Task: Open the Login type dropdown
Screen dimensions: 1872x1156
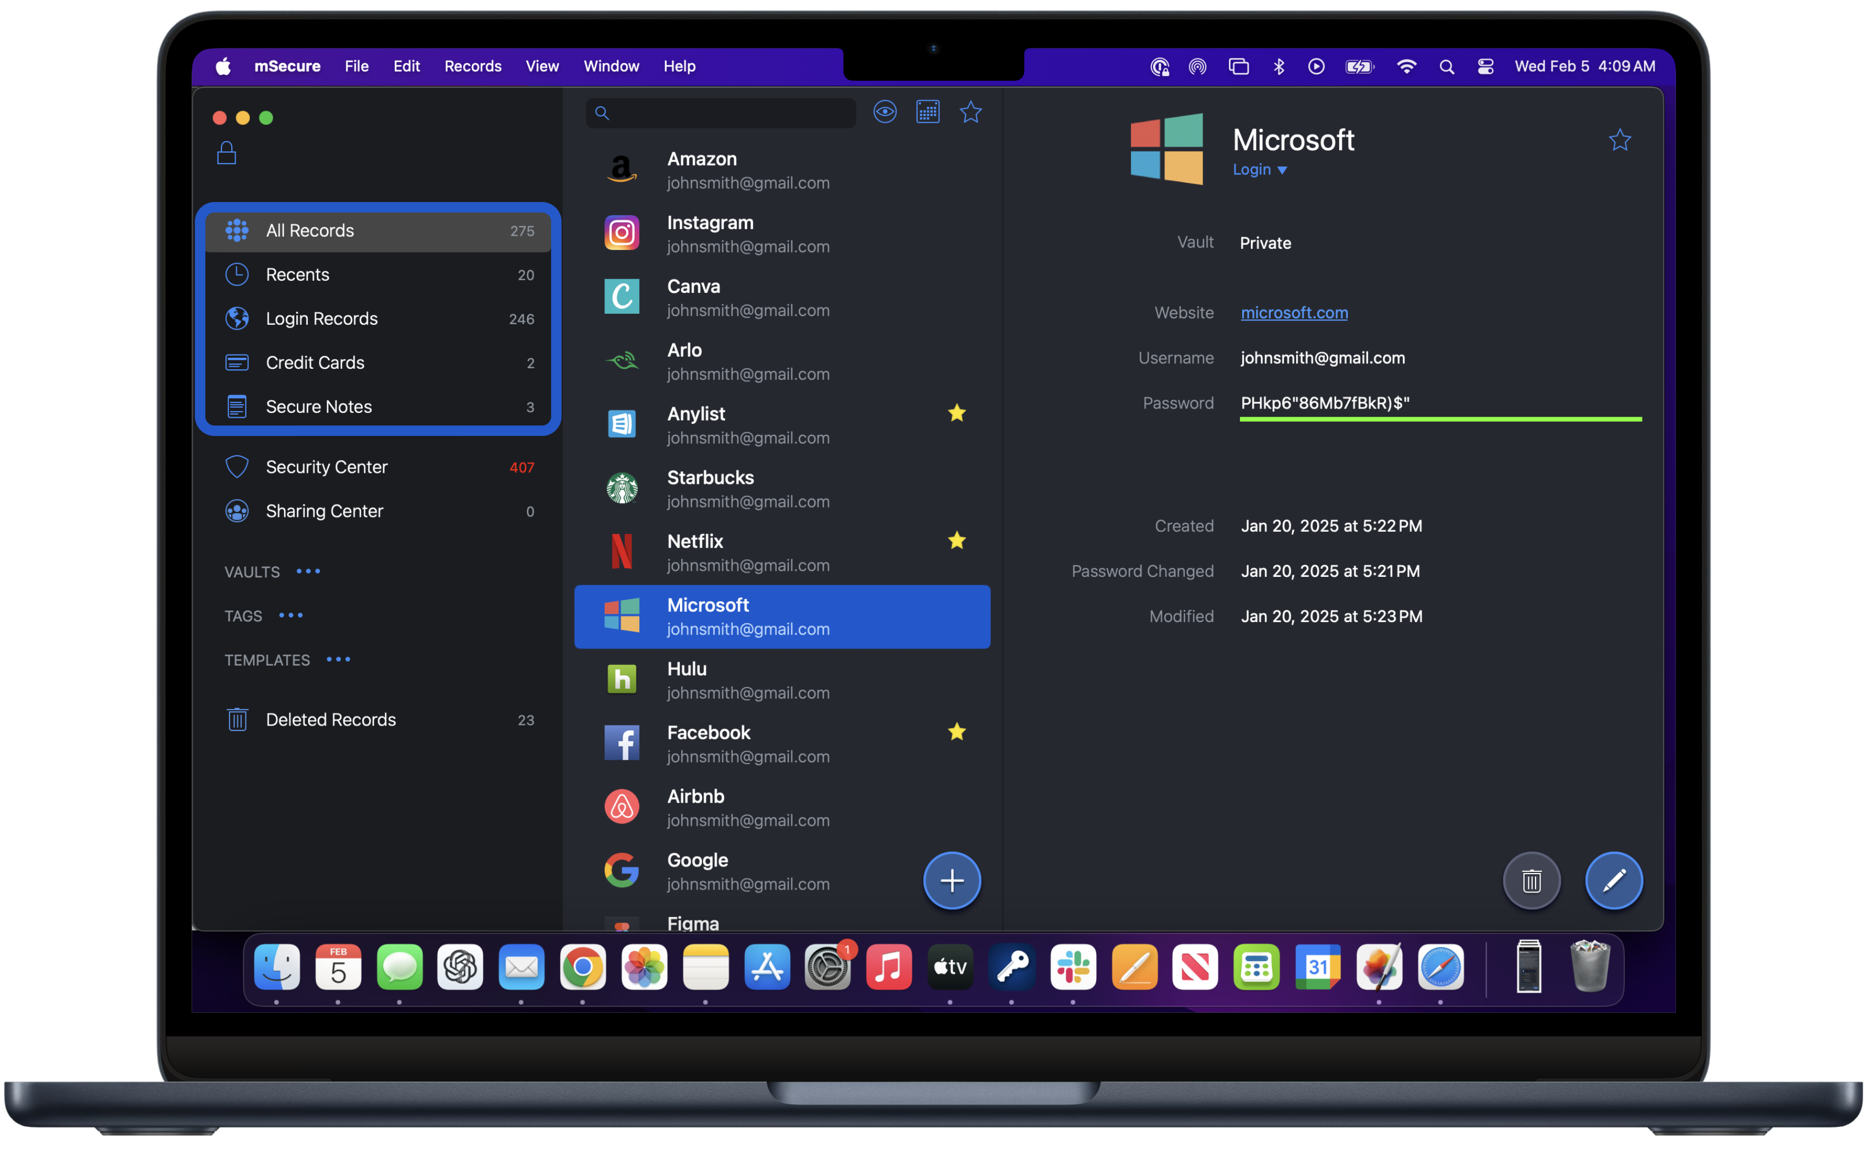Action: coord(1260,170)
